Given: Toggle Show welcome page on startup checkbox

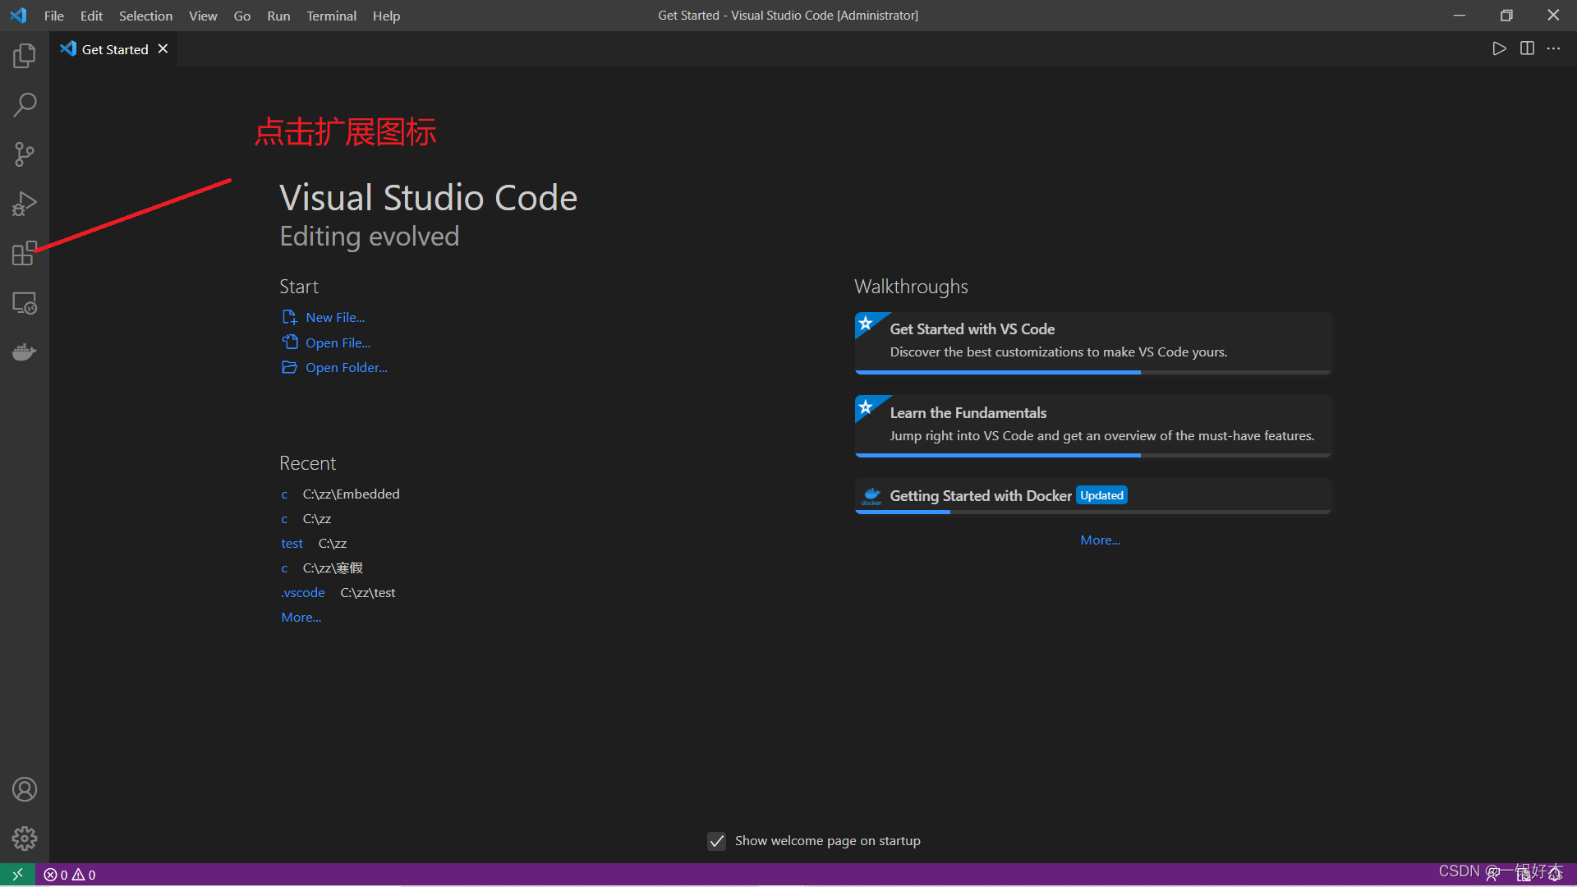Looking at the screenshot, I should pos(716,841).
